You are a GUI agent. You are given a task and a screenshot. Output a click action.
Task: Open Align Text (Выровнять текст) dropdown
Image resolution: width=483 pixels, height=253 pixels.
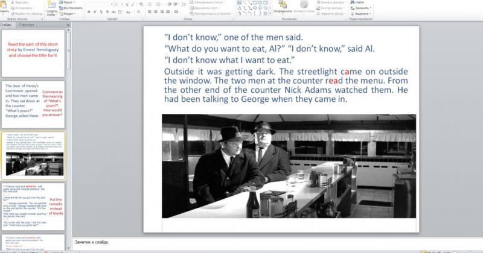206,8
